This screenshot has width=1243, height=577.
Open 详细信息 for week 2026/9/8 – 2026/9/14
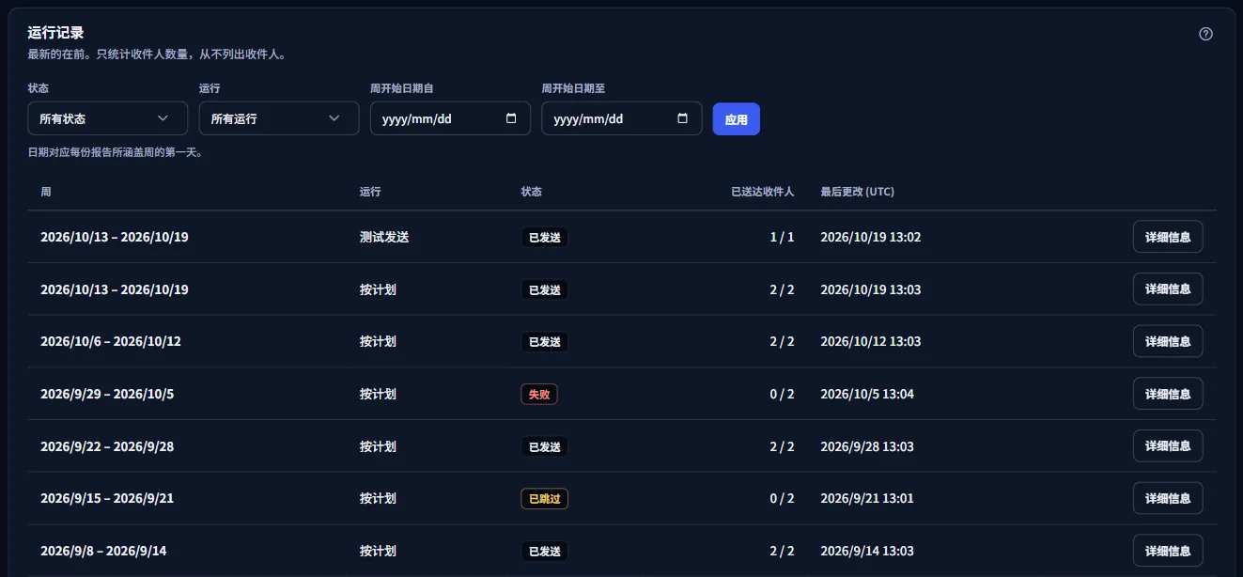pyautogui.click(x=1168, y=551)
